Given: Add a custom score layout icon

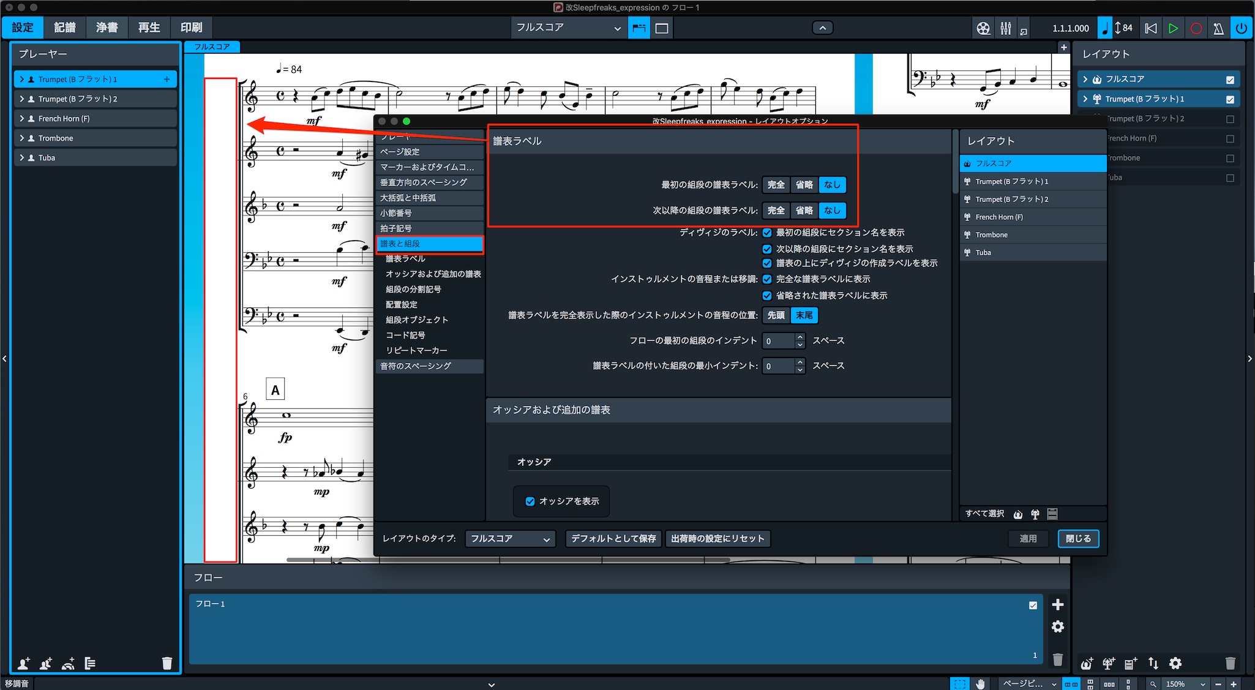Looking at the screenshot, I should tap(1131, 663).
